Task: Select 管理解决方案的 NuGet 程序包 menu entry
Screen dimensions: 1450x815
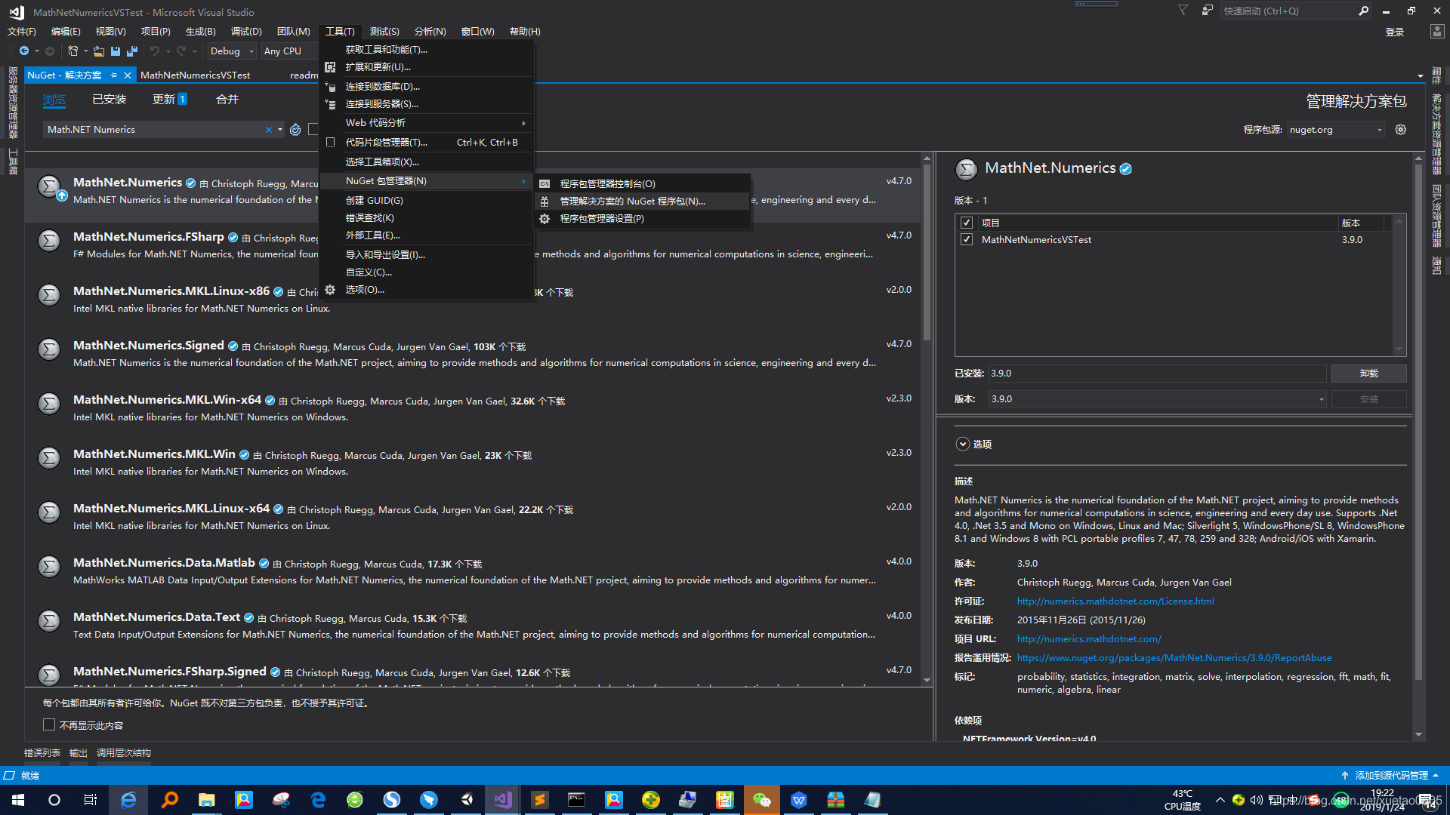Action: pyautogui.click(x=643, y=201)
